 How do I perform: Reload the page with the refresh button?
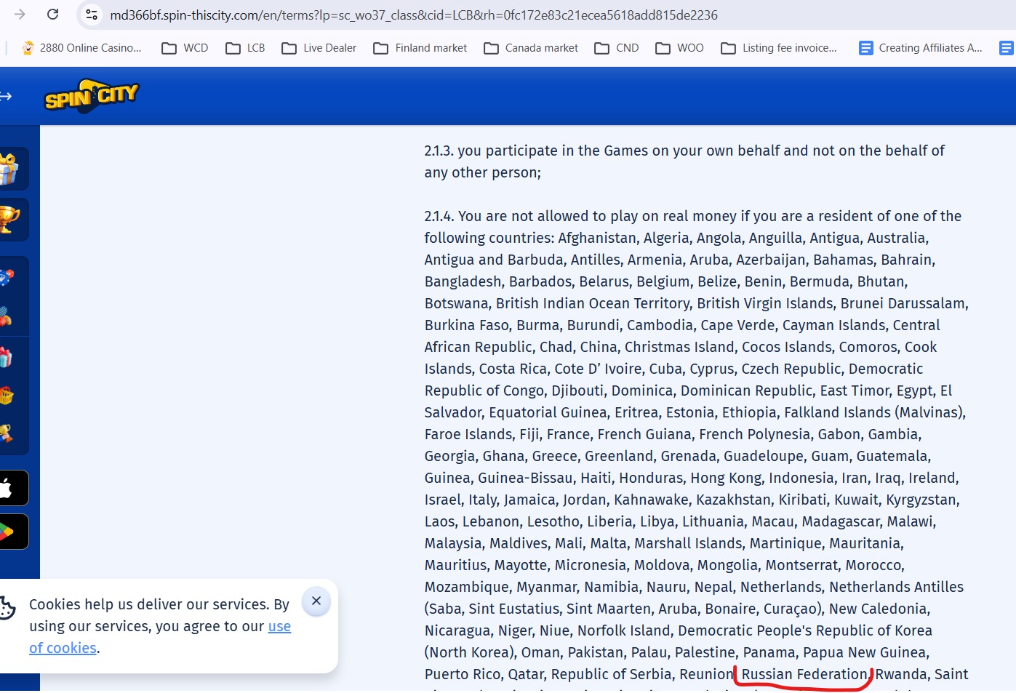52,15
